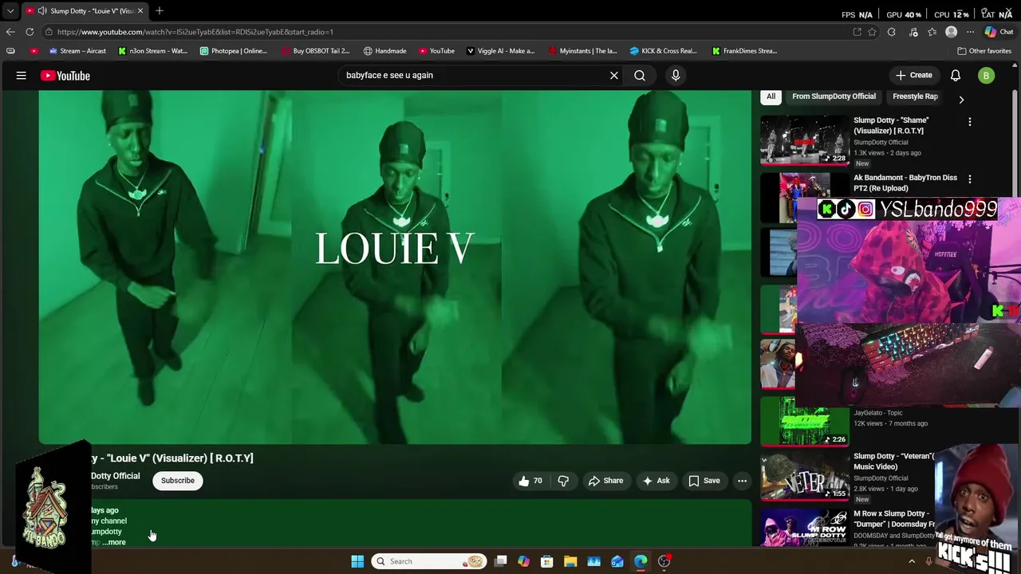Click the browser address bar URL
This screenshot has width=1021, height=574.
(195, 32)
